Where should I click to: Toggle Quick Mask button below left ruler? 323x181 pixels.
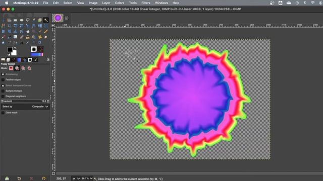(53, 173)
